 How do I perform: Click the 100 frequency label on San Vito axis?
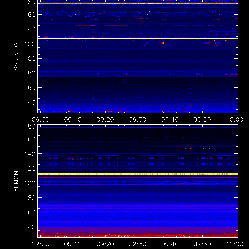coord(30,59)
